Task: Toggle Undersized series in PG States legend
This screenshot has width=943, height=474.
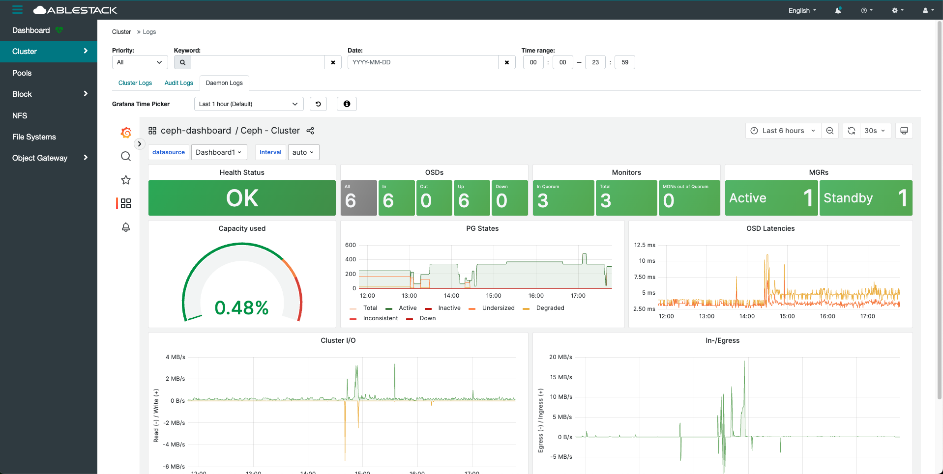Action: [498, 308]
